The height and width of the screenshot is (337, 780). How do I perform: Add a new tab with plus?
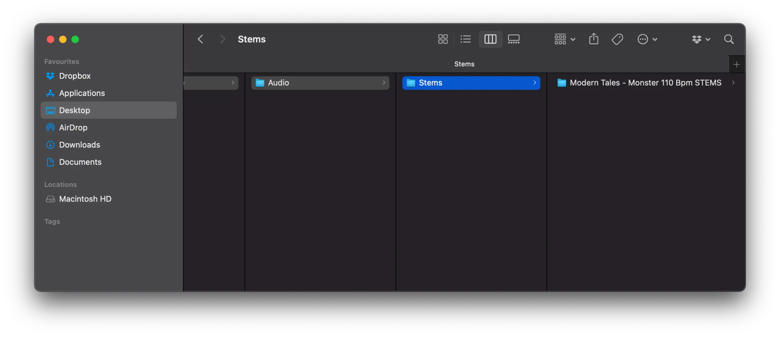pyautogui.click(x=737, y=64)
